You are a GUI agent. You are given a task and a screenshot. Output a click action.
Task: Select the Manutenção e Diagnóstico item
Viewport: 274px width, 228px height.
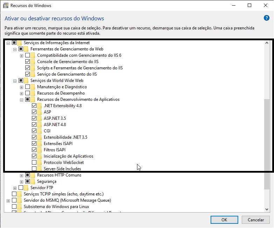[62, 87]
